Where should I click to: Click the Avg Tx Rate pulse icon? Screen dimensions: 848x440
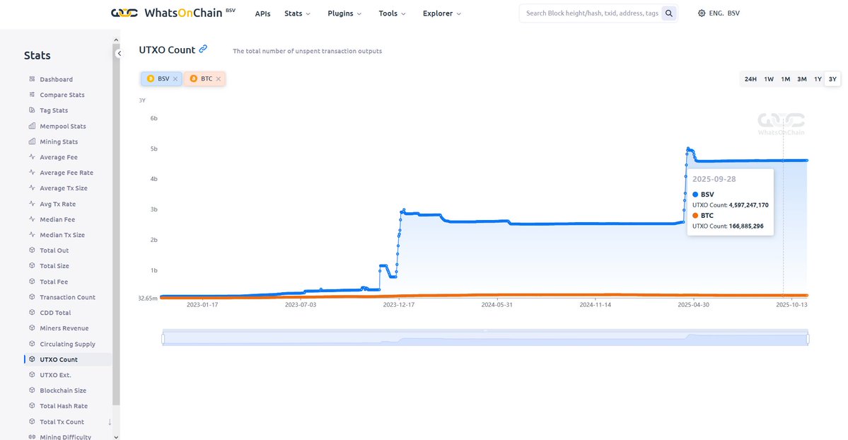pyautogui.click(x=32, y=204)
